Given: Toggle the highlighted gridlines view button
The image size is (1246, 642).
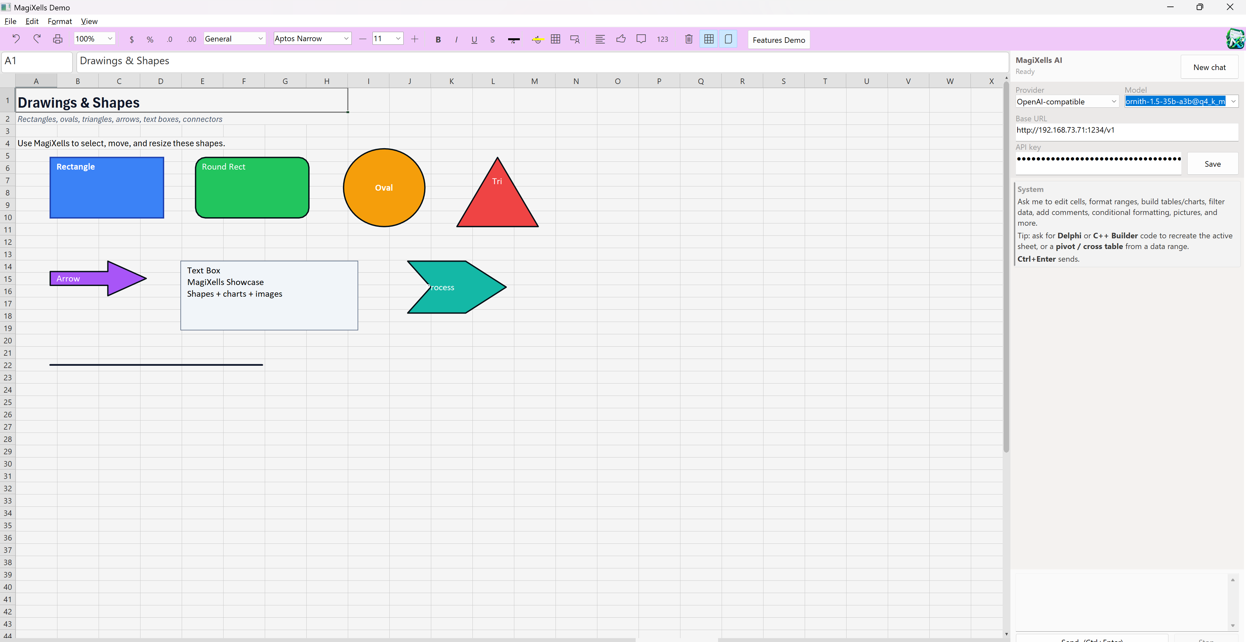Looking at the screenshot, I should [709, 39].
